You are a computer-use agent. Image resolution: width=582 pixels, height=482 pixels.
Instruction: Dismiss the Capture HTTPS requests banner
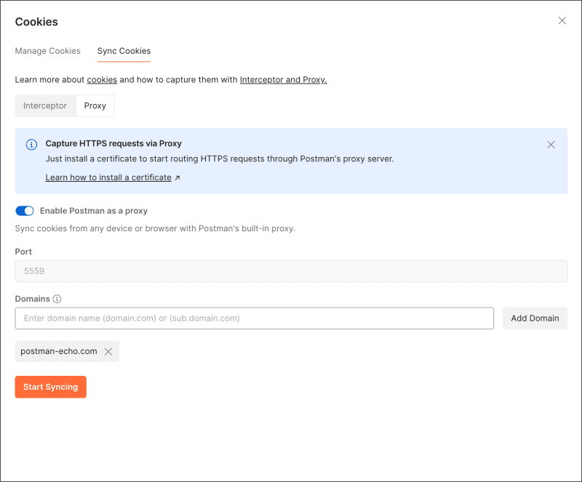pyautogui.click(x=551, y=145)
